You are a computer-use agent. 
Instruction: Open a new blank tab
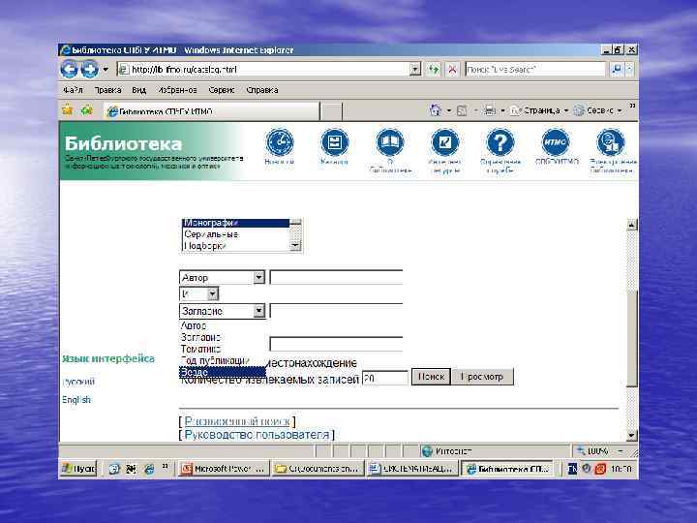coord(332,111)
